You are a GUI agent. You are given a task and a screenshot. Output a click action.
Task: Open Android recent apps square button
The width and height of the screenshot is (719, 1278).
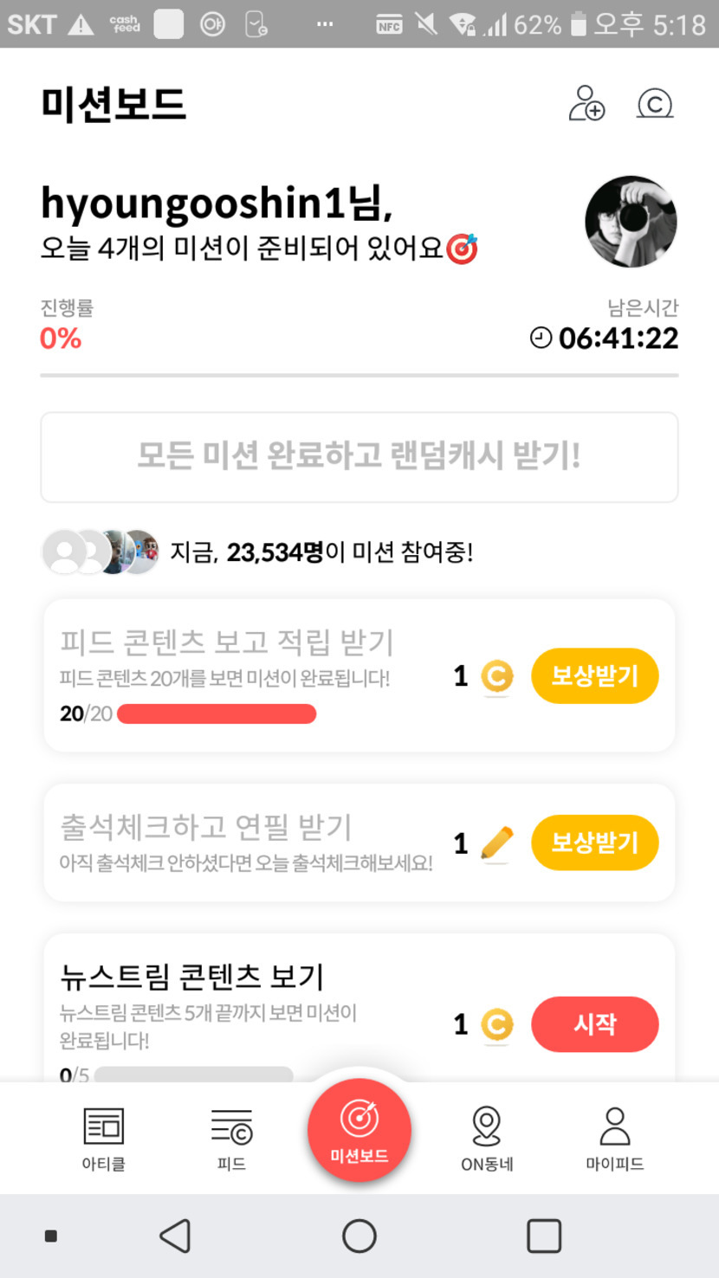tap(544, 1236)
